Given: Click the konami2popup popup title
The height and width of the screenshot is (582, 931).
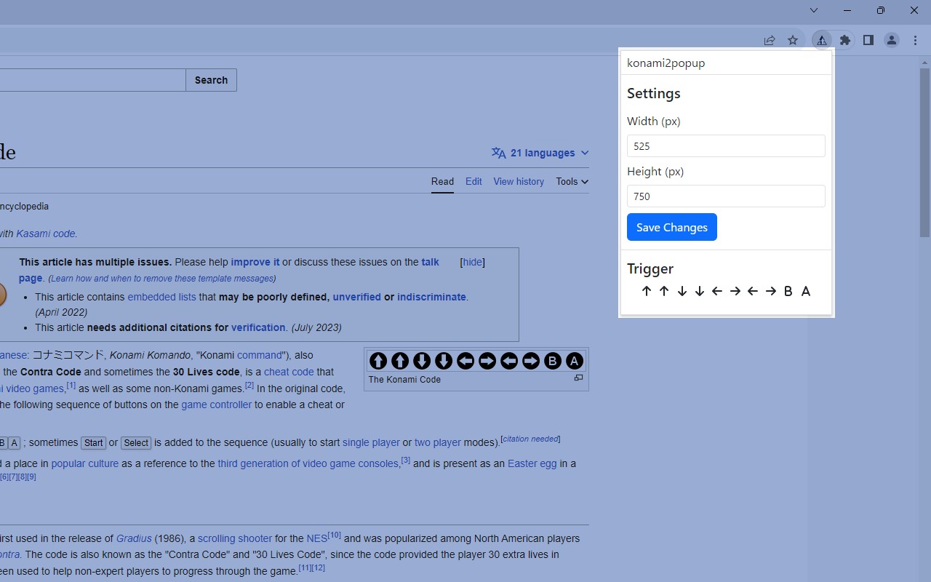Looking at the screenshot, I should pyautogui.click(x=666, y=63).
